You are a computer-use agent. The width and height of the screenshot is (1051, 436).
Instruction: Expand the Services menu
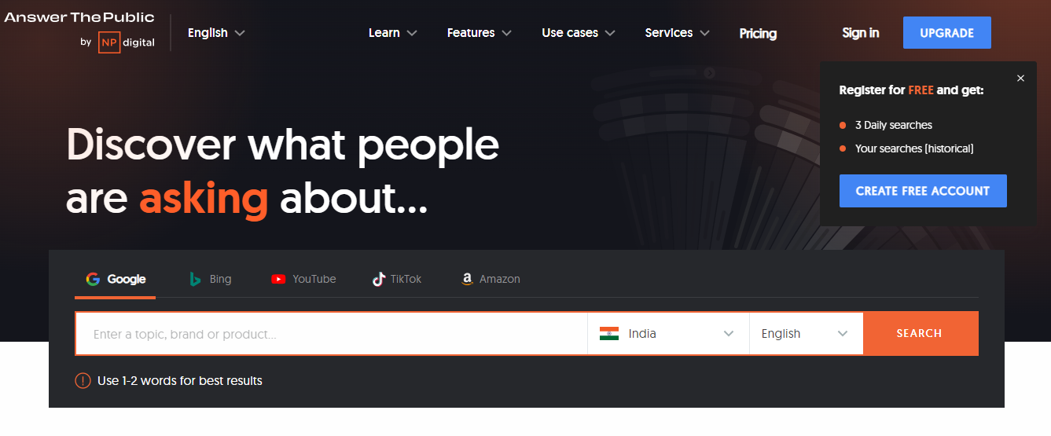[x=678, y=33]
